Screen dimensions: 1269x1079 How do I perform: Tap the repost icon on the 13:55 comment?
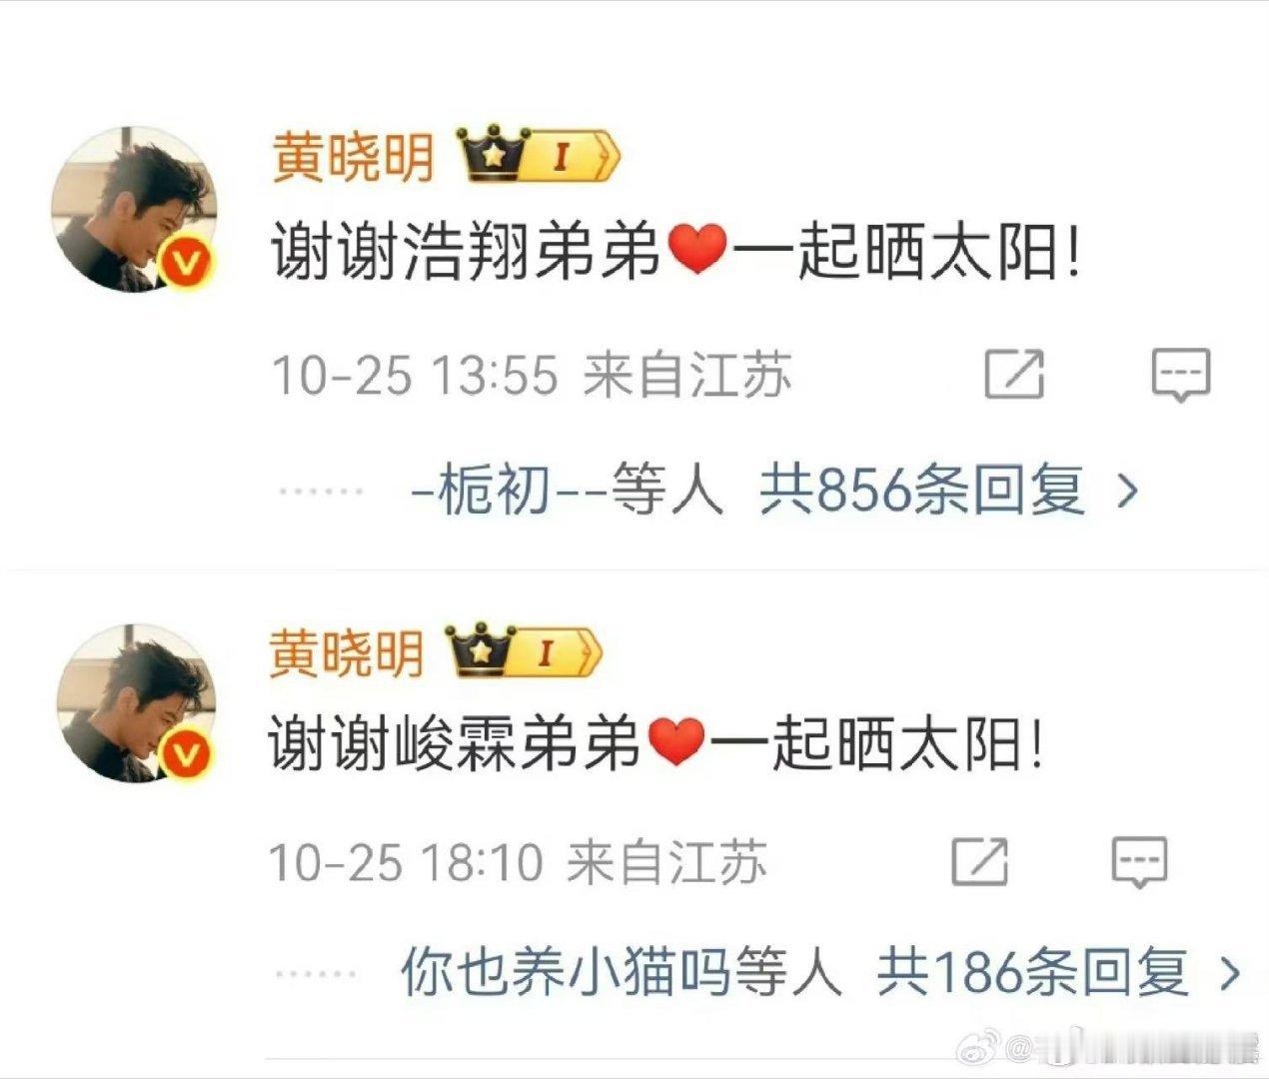click(1014, 375)
